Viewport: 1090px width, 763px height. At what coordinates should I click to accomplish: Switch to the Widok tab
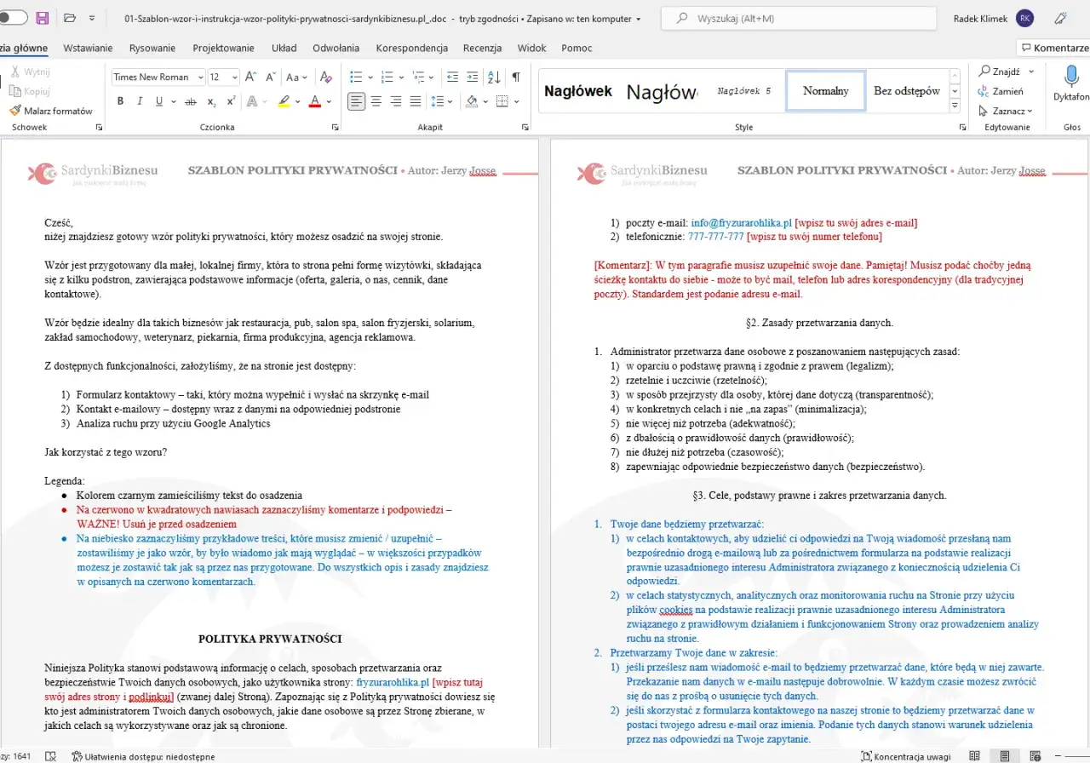point(532,48)
